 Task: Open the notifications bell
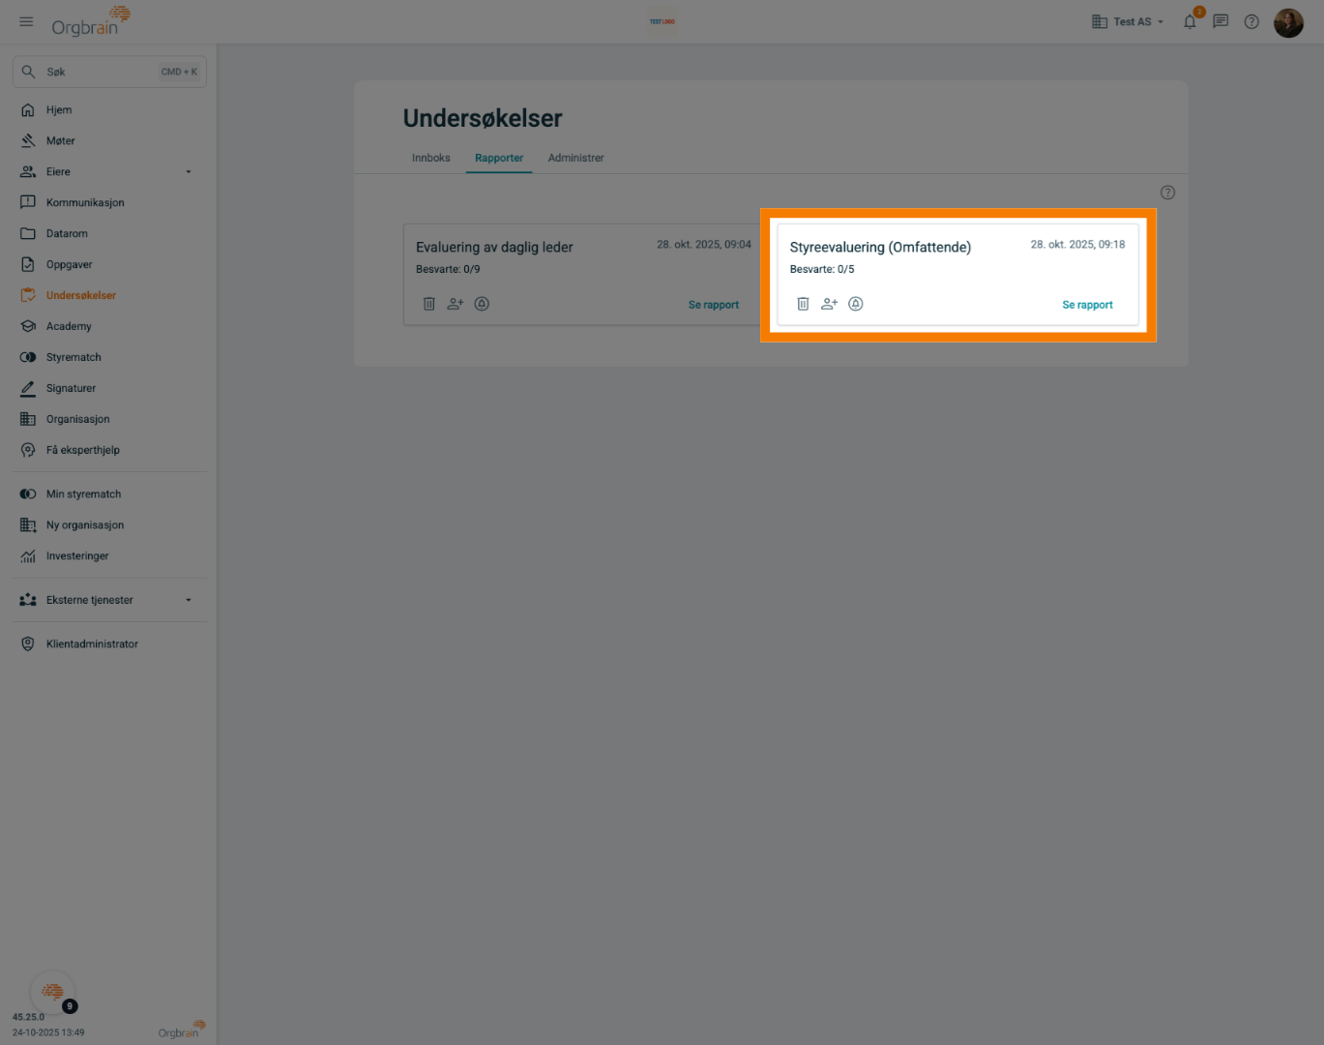click(1190, 21)
